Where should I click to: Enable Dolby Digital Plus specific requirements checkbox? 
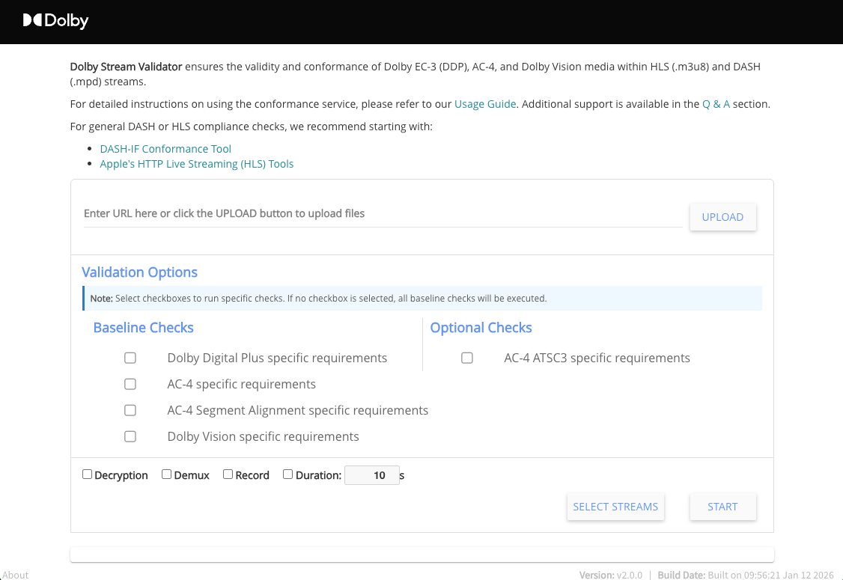coord(130,358)
